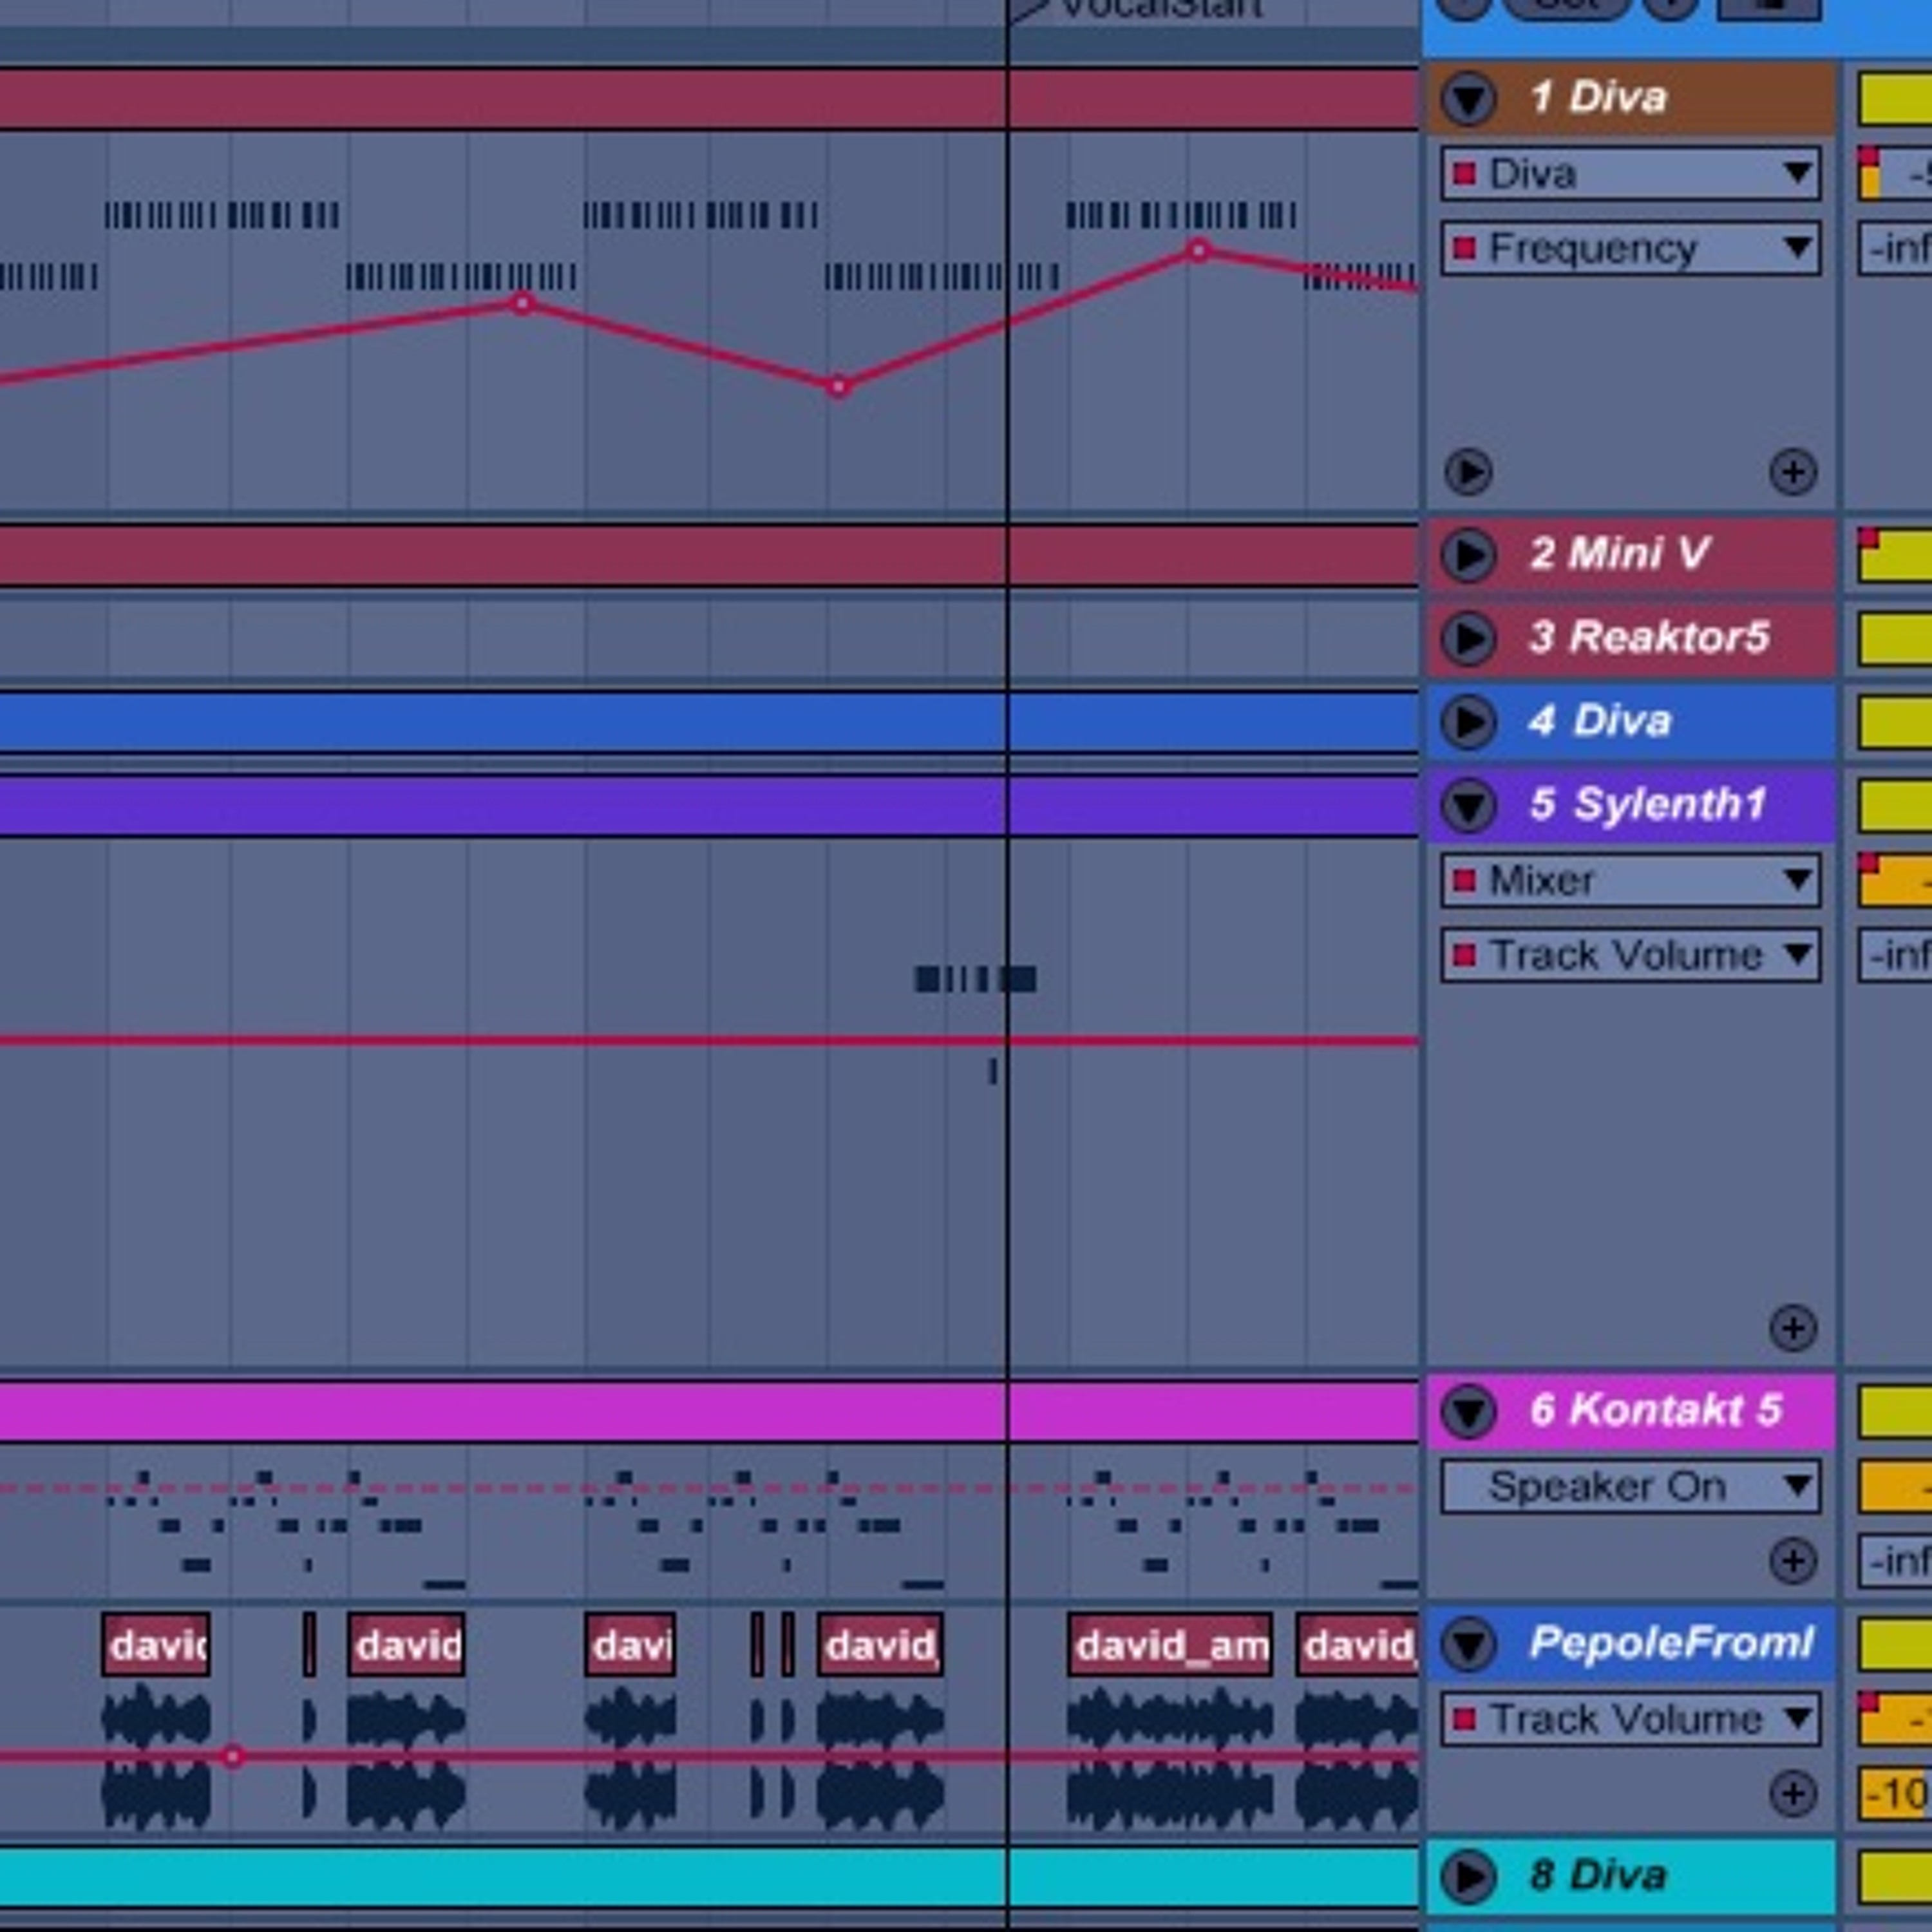This screenshot has height=1932, width=1932.
Task: Collapse the 5 Sylenth1 track
Action: coord(1468,805)
